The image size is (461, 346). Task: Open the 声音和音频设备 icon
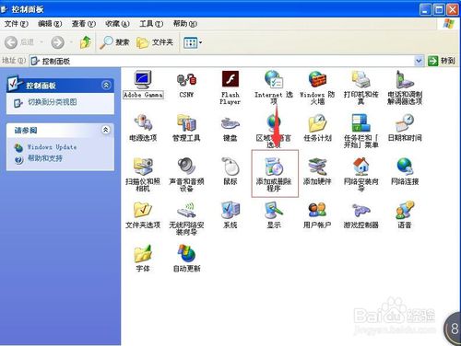[186, 174]
